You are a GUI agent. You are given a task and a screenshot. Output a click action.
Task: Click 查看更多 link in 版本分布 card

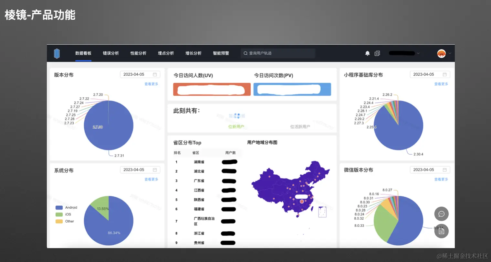tap(151, 84)
